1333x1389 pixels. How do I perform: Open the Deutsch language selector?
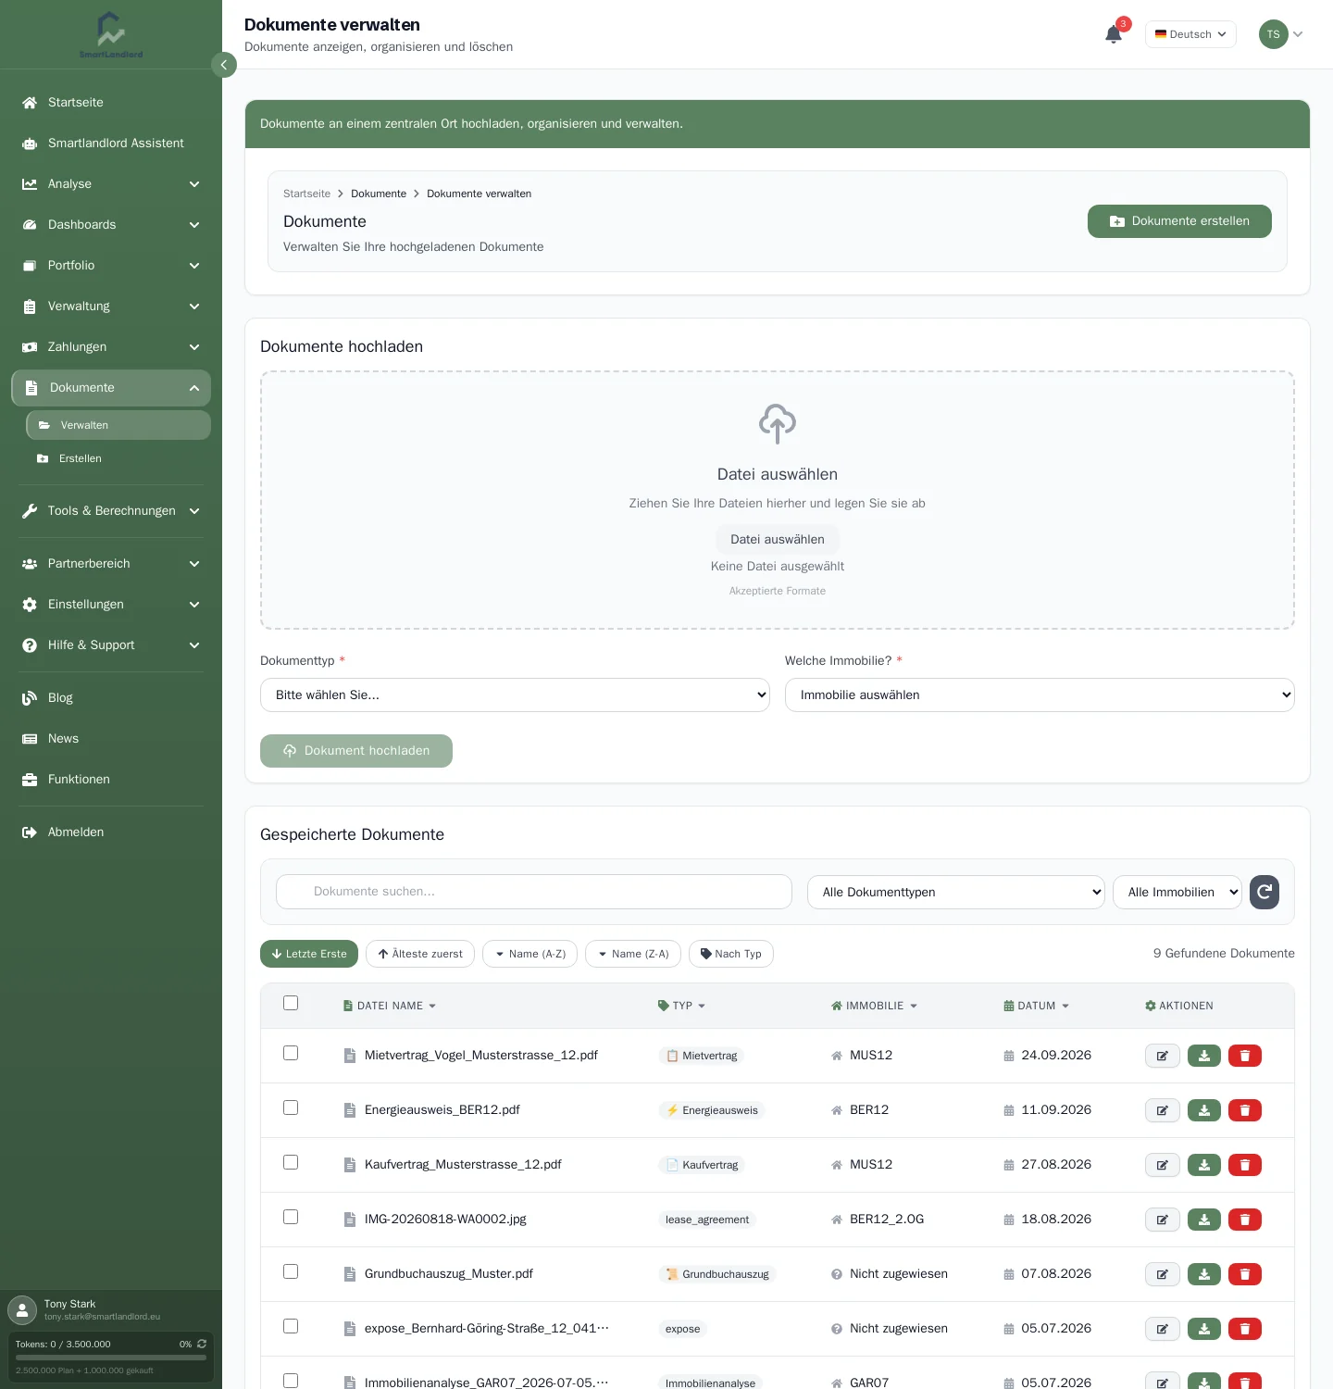click(1190, 34)
